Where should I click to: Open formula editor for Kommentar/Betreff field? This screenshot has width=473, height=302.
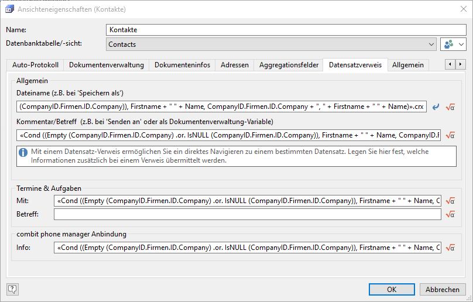[x=450, y=135]
